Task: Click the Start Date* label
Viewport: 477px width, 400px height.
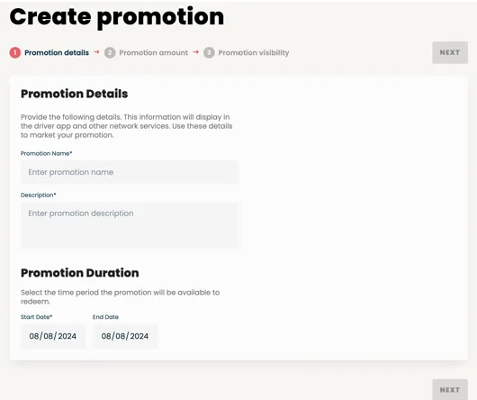Action: click(x=37, y=317)
